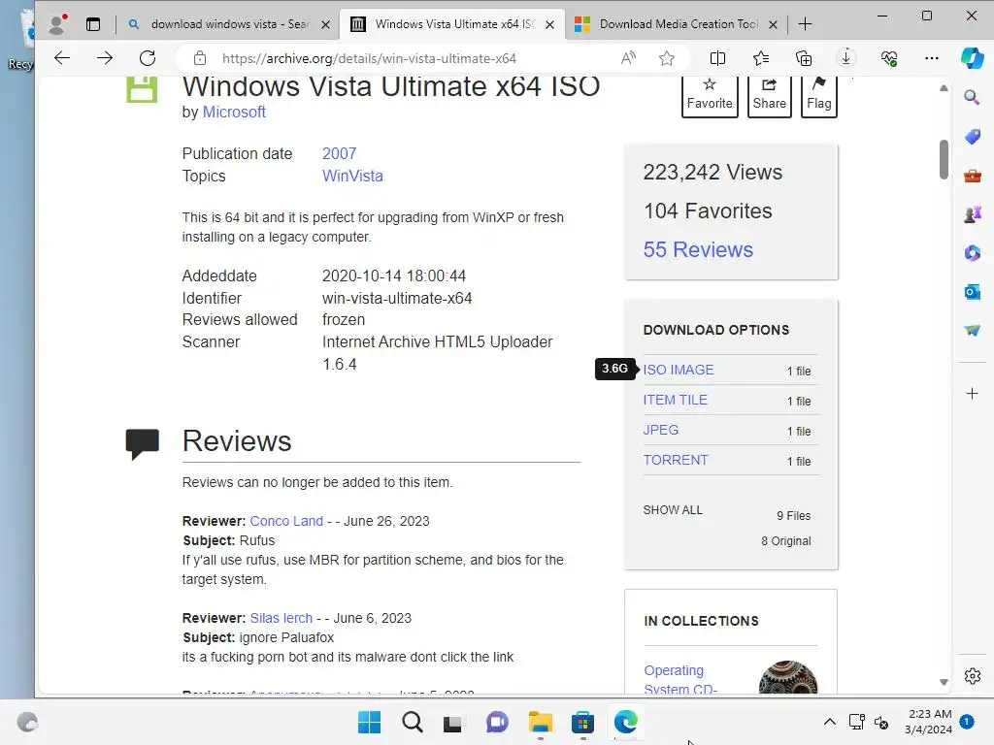The image size is (994, 745).
Task: Open the sidebar Drop paper plane icon
Action: (x=972, y=330)
